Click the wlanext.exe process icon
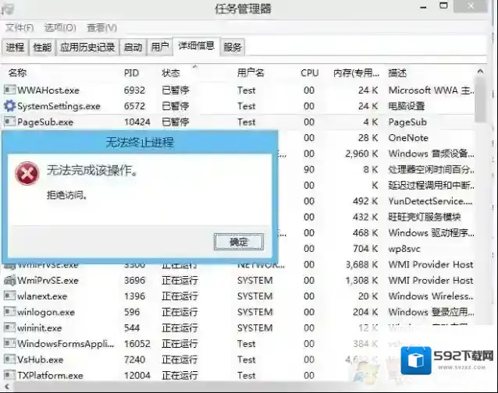The image size is (498, 393). [9, 296]
